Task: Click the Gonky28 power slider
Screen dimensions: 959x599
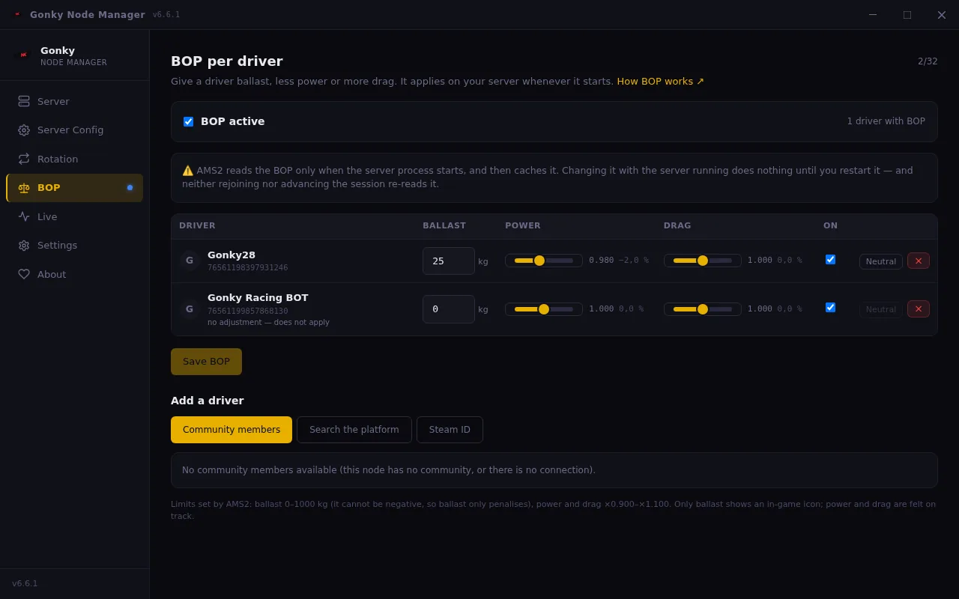Action: 544,261
